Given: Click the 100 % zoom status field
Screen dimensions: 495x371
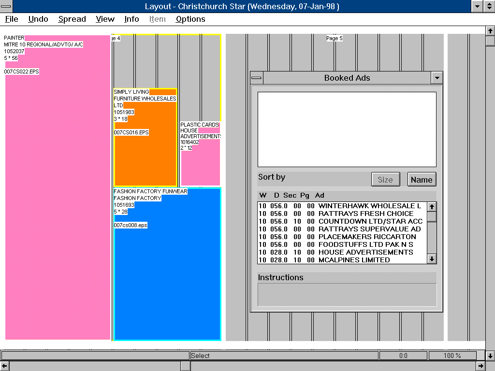Looking at the screenshot, I should [452, 356].
